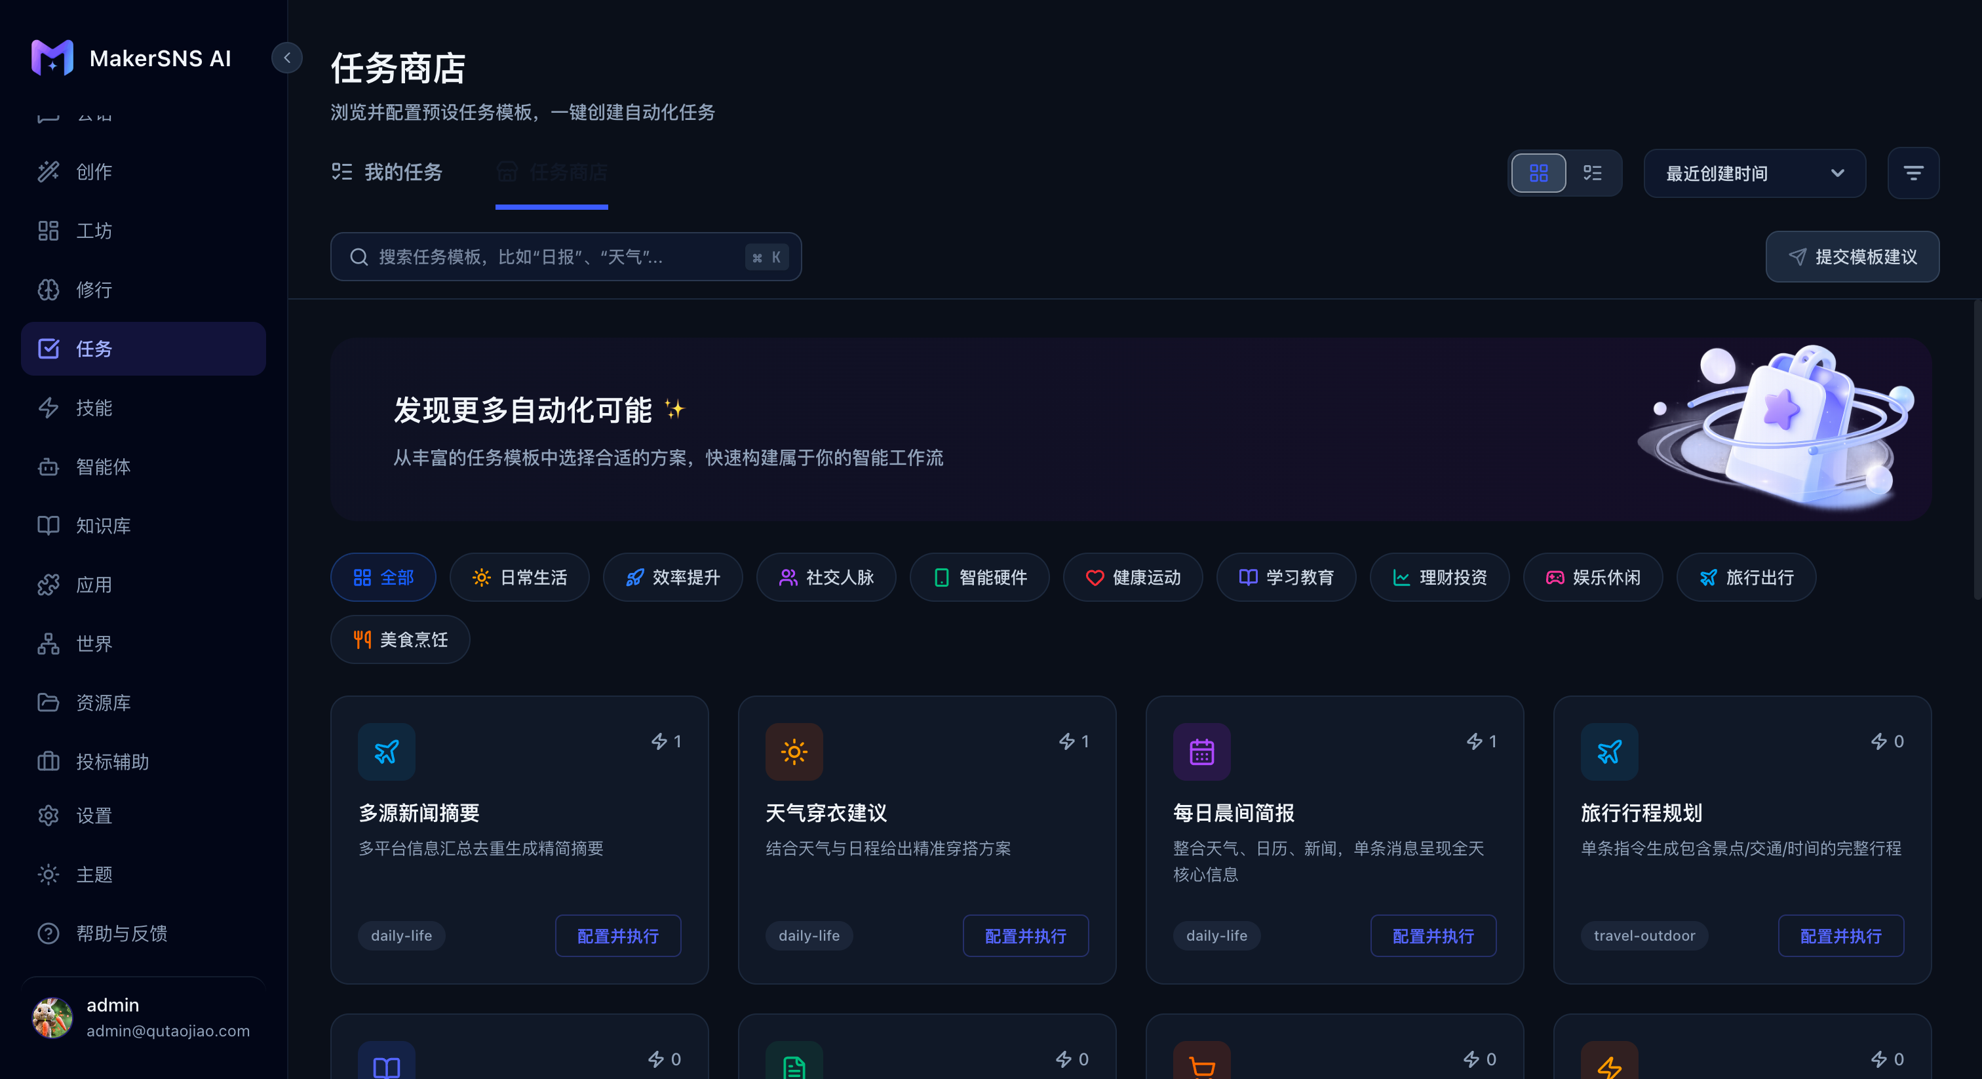Image resolution: width=1982 pixels, height=1079 pixels.
Task: Filter by 娱乐休闲 category
Action: 1593,578
